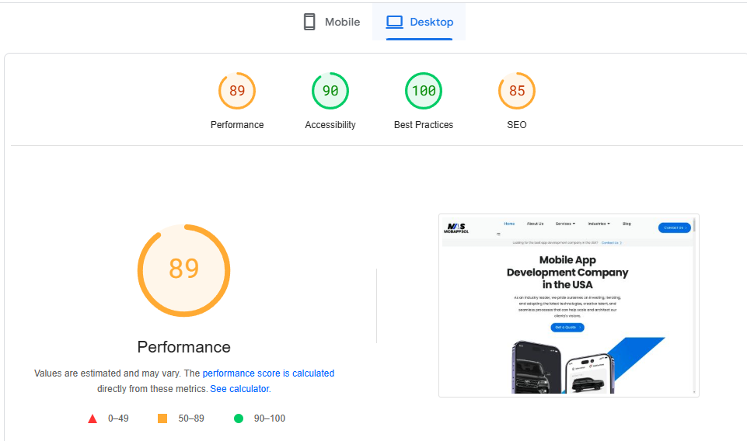Jump to Best Practices score 100 gauge
The height and width of the screenshot is (441, 747).
click(x=424, y=91)
